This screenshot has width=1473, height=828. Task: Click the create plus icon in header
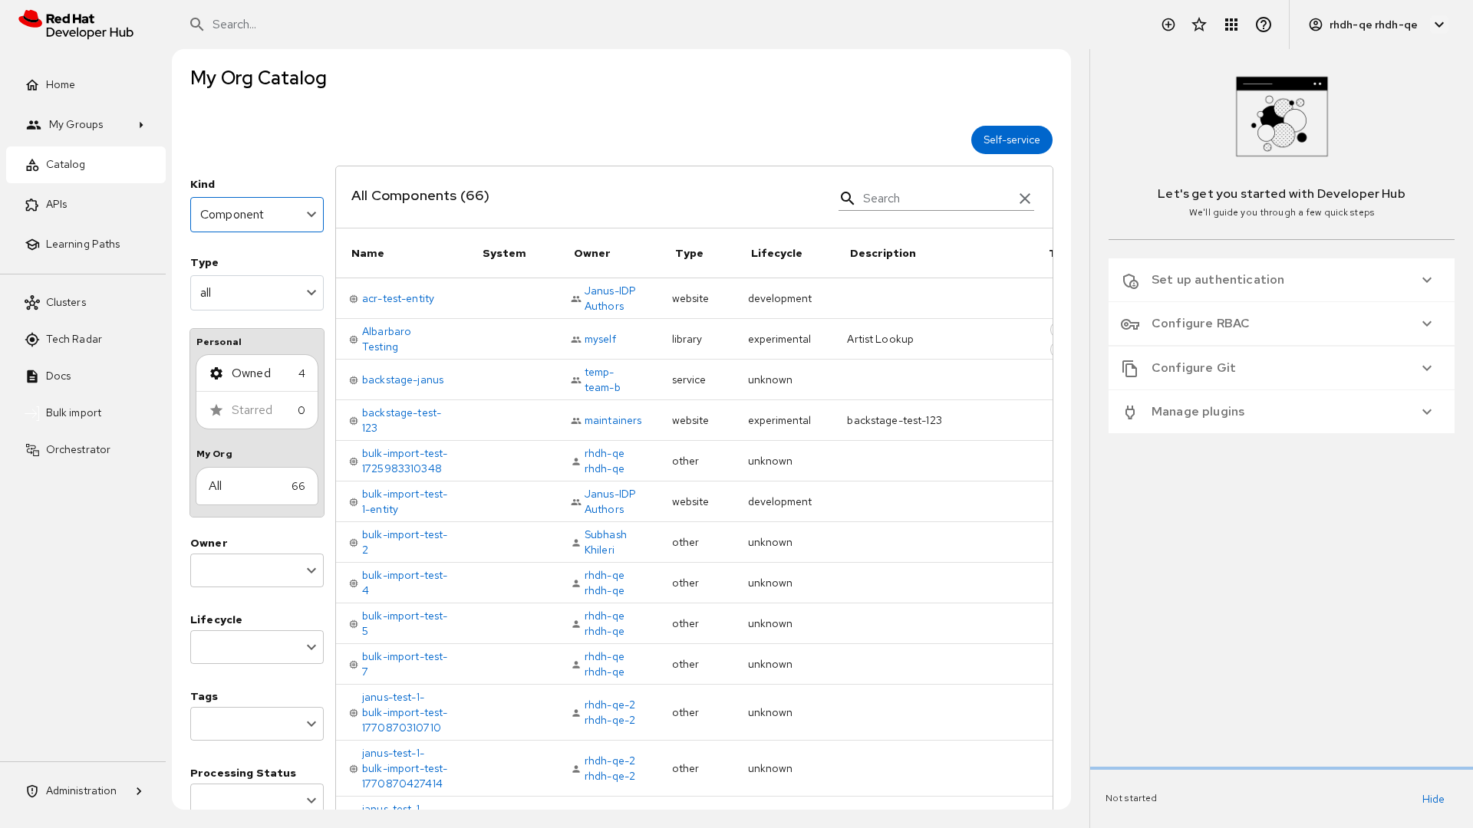[x=1168, y=25]
